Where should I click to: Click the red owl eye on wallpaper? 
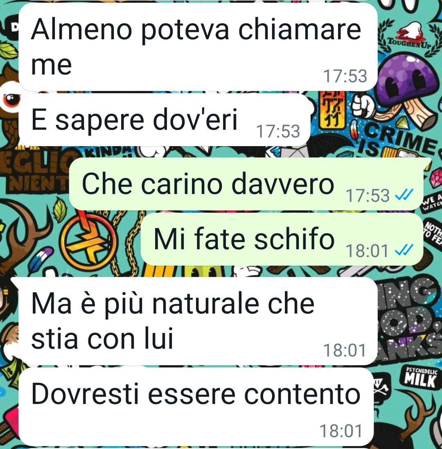(x=11, y=99)
